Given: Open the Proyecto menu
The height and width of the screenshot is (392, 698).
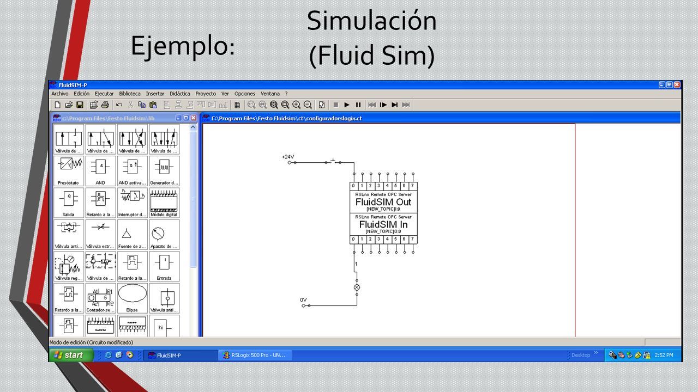Looking at the screenshot, I should tap(206, 94).
